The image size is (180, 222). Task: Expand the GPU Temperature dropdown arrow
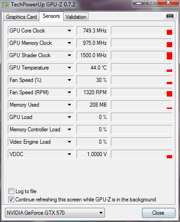[x=69, y=68]
